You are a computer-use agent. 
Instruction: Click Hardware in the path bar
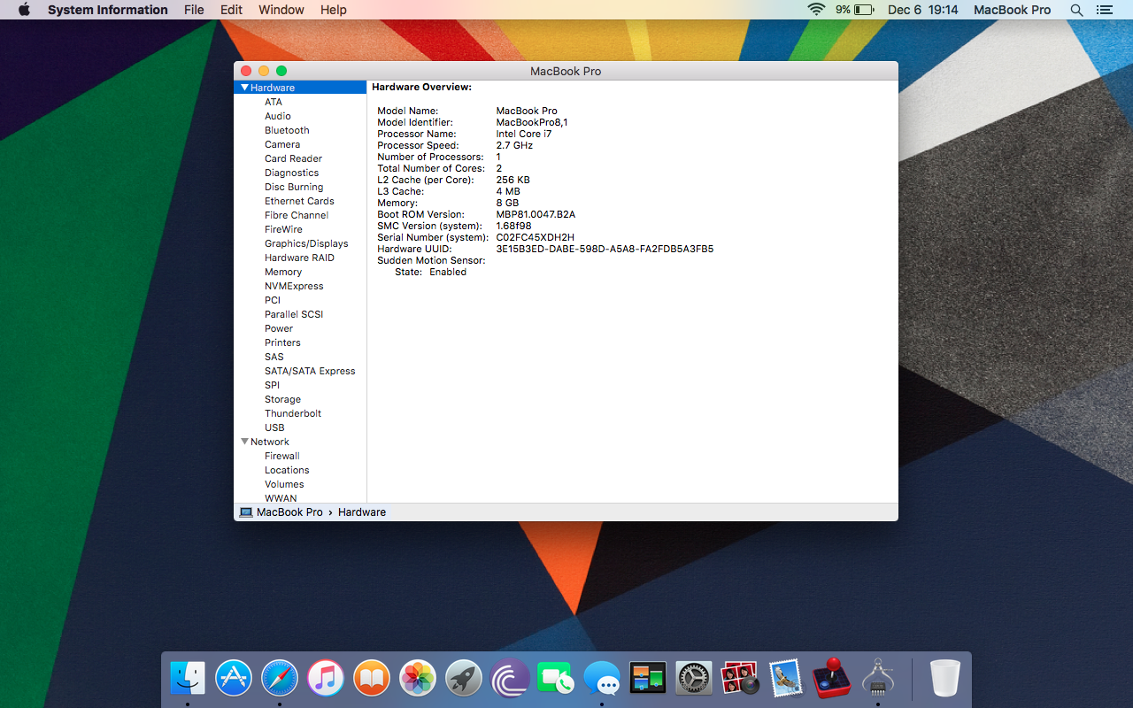362,512
